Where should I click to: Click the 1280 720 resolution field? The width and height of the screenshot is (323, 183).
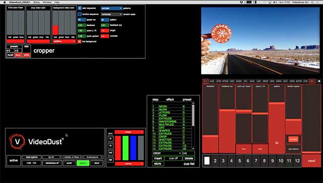coord(31,163)
